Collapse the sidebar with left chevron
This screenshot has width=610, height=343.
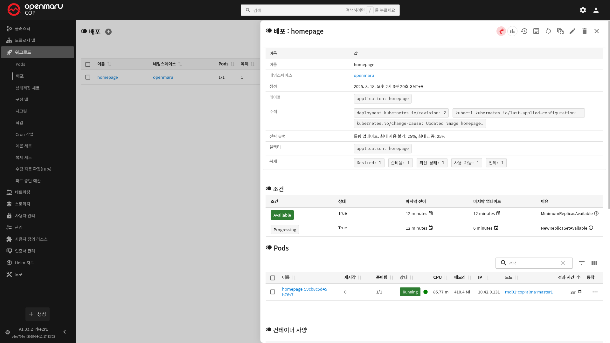tap(65, 332)
